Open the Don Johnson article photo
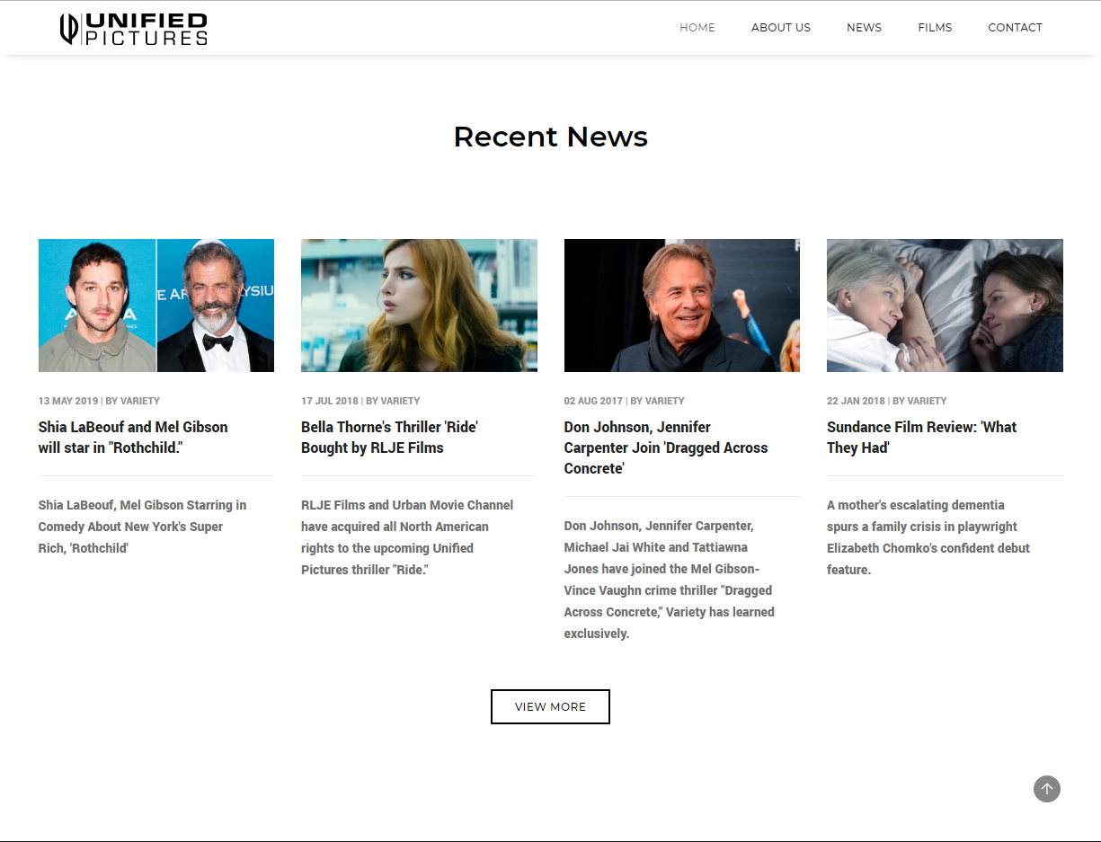Screen dimensions: 1101x842 coord(681,306)
